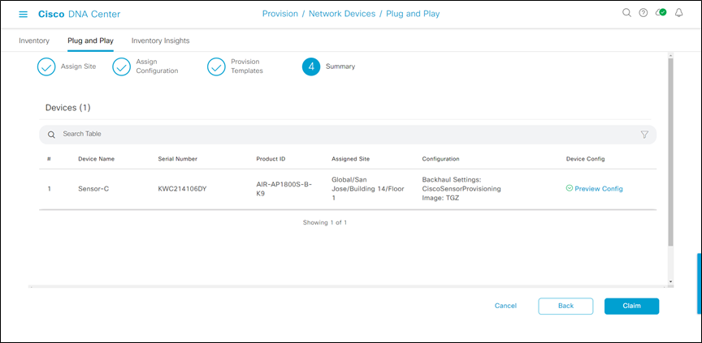Click inside the Search Table field

(348, 134)
